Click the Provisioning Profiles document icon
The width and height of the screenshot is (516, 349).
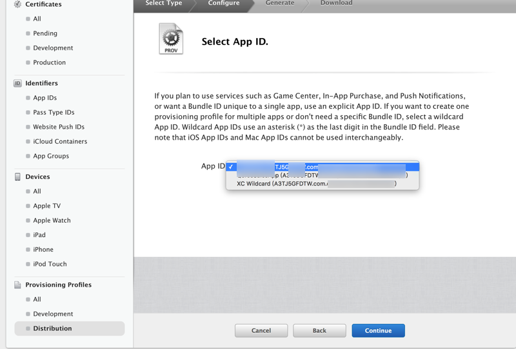click(x=17, y=285)
